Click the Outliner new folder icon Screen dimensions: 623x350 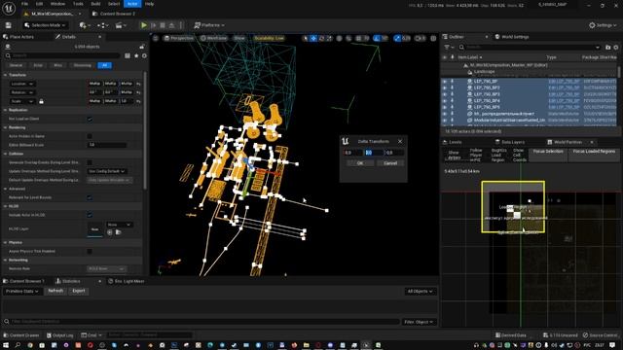tap(607, 48)
